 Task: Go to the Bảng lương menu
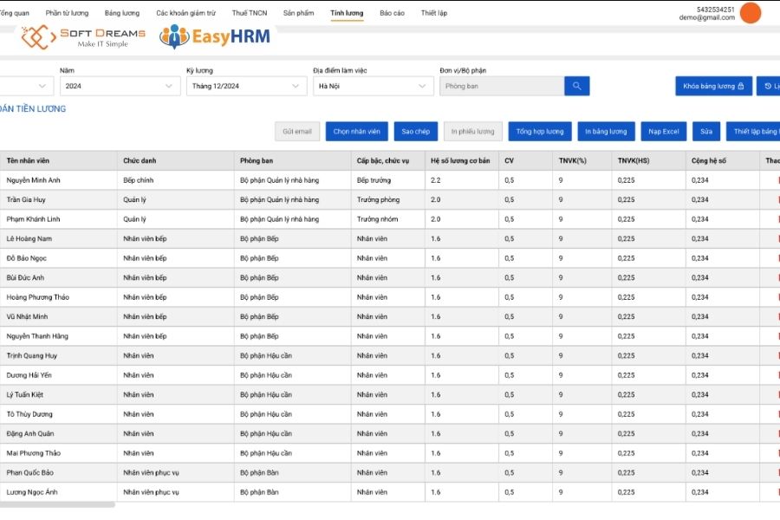pyautogui.click(x=122, y=13)
